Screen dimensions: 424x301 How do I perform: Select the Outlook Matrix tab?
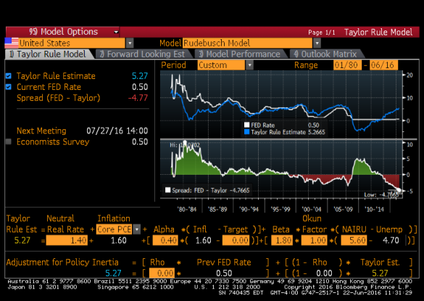point(327,54)
